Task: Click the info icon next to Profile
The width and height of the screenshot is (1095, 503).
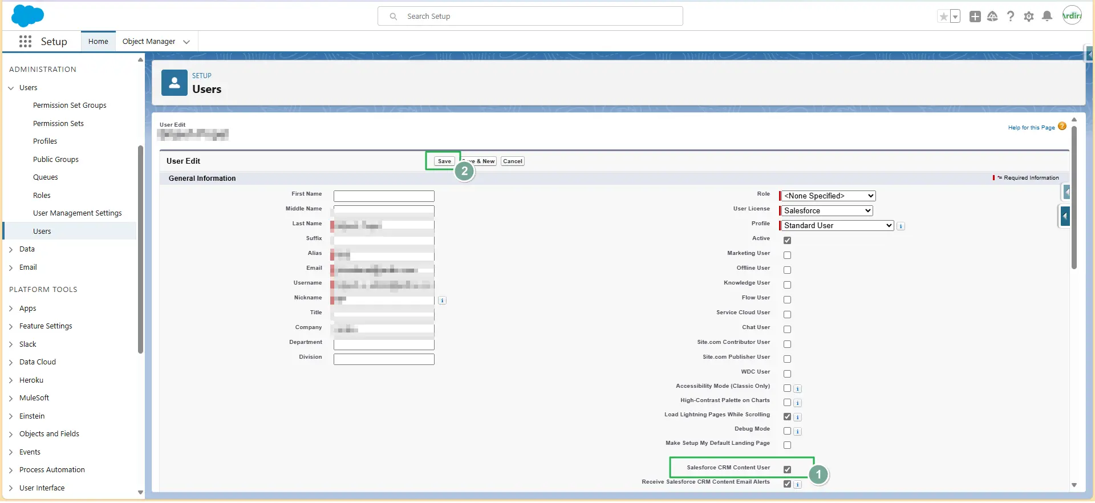Action: click(901, 226)
